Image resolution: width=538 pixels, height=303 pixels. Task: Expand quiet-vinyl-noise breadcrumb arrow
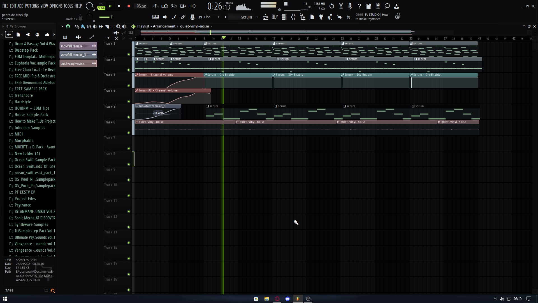pyautogui.click(x=211, y=26)
